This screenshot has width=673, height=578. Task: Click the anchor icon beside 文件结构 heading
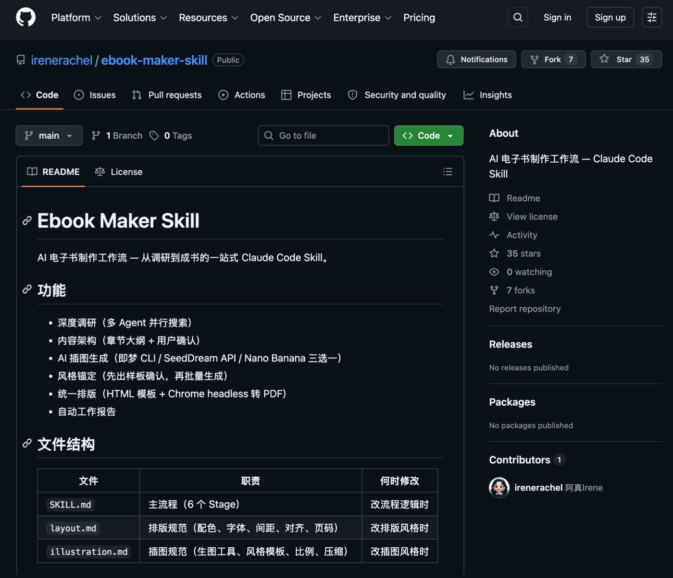pos(27,444)
